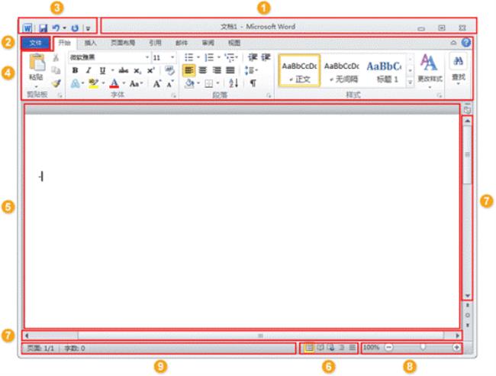Viewport: 496px width, 376px height.
Task: Toggle Italic formatting
Action: pyautogui.click(x=89, y=70)
